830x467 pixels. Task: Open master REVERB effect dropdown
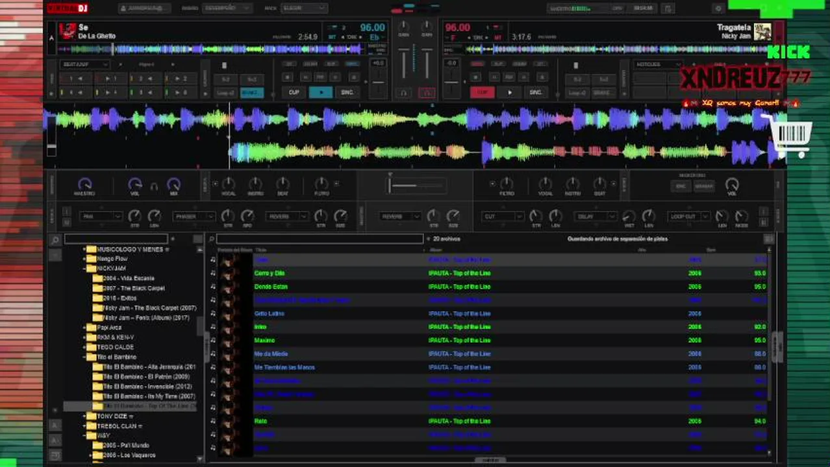click(400, 217)
